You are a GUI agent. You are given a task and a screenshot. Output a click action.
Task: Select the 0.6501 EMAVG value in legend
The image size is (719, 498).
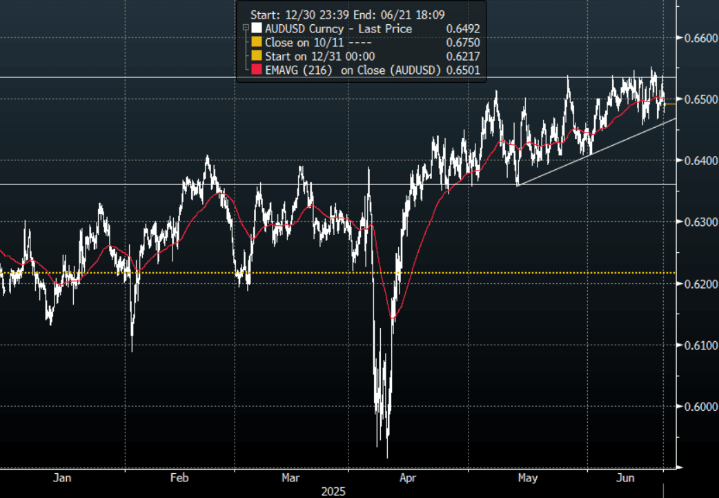pos(463,70)
